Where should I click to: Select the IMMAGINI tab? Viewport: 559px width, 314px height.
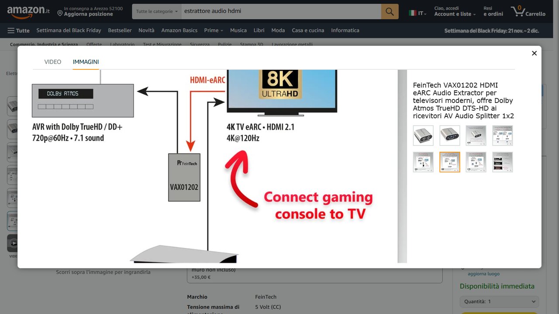[86, 62]
